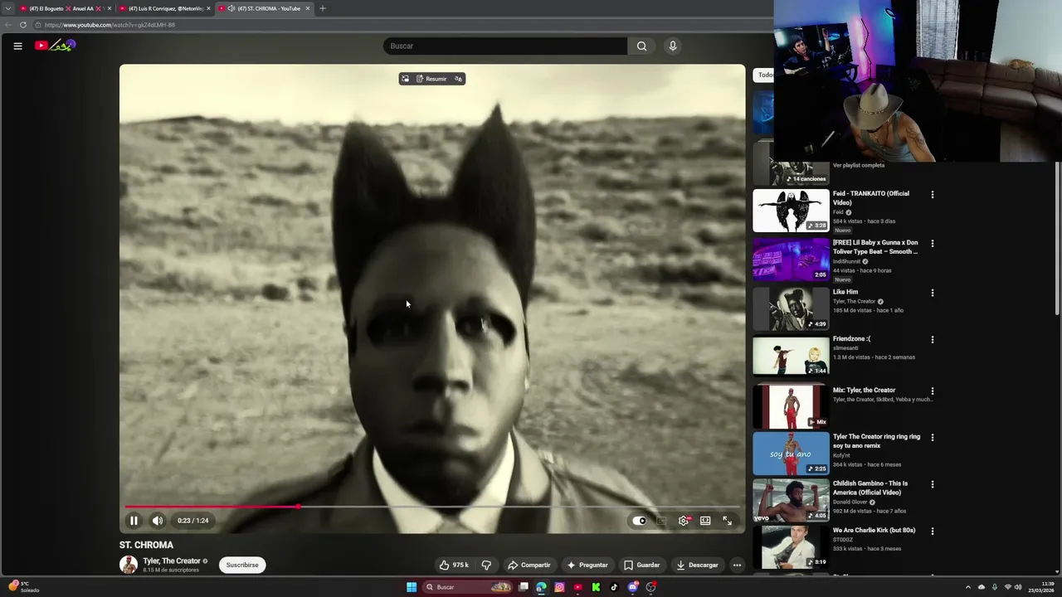Like the video showing 975 k
This screenshot has height=597, width=1062.
pyautogui.click(x=454, y=565)
